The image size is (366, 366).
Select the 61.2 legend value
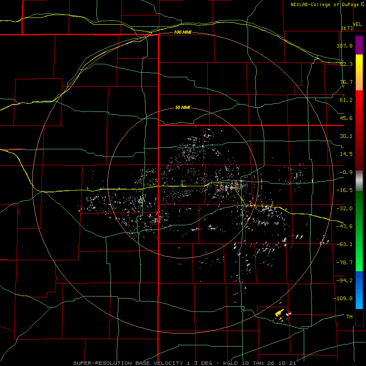point(346,100)
